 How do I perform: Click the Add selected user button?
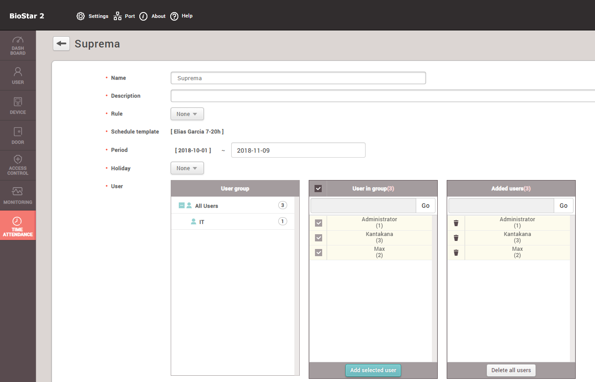coord(373,370)
